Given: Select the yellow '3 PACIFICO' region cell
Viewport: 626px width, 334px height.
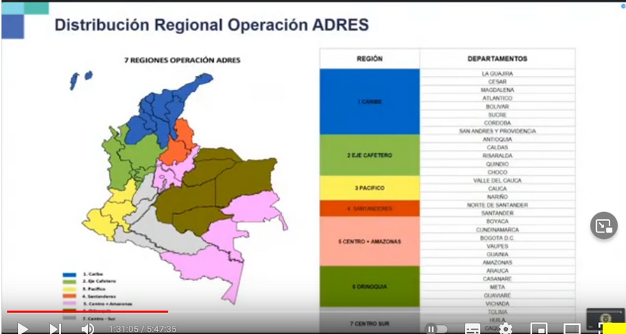Looking at the screenshot, I should [370, 188].
